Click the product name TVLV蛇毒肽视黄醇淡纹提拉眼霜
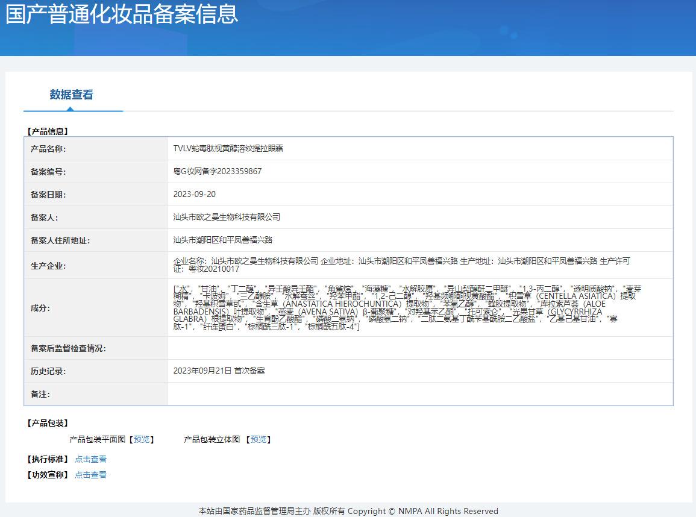Viewport: 696px width, 517px height. 228,148
